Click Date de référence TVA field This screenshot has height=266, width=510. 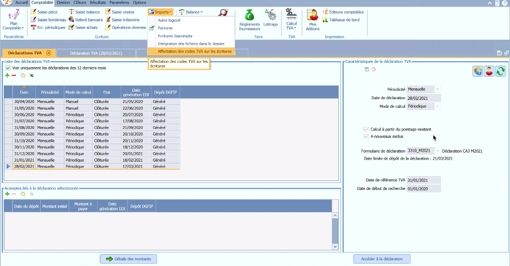pyautogui.click(x=423, y=180)
